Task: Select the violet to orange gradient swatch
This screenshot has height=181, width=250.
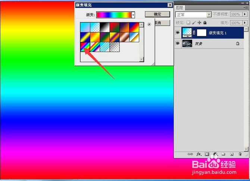Action: click(124, 27)
